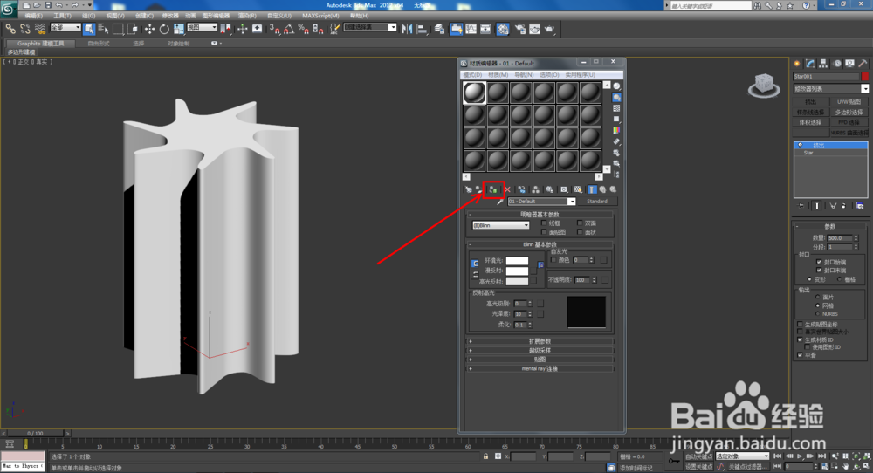
Task: Click the 环境光 ambient color swatch
Action: [x=517, y=260]
